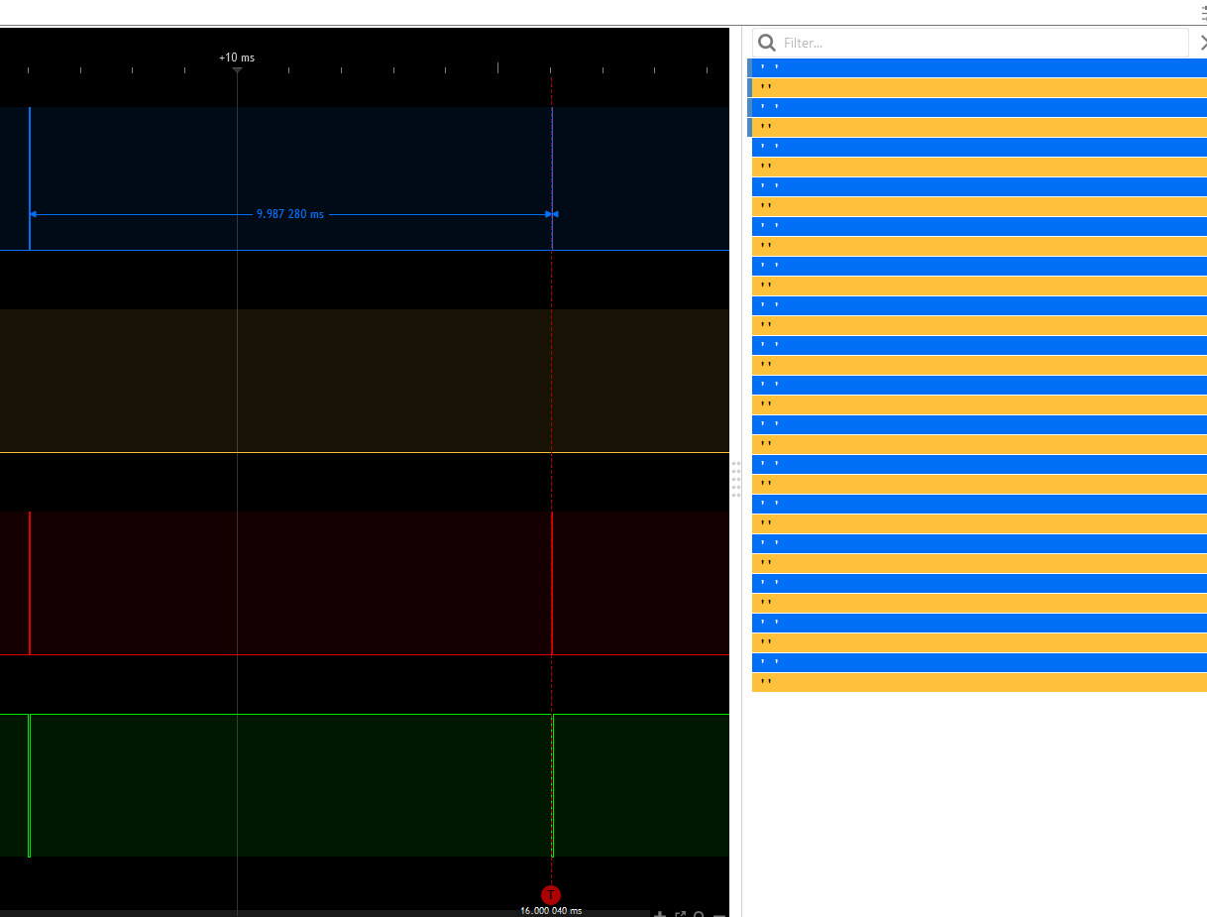This screenshot has height=917, width=1207.
Task: Select the first orange row in results list
Action: coord(979,87)
